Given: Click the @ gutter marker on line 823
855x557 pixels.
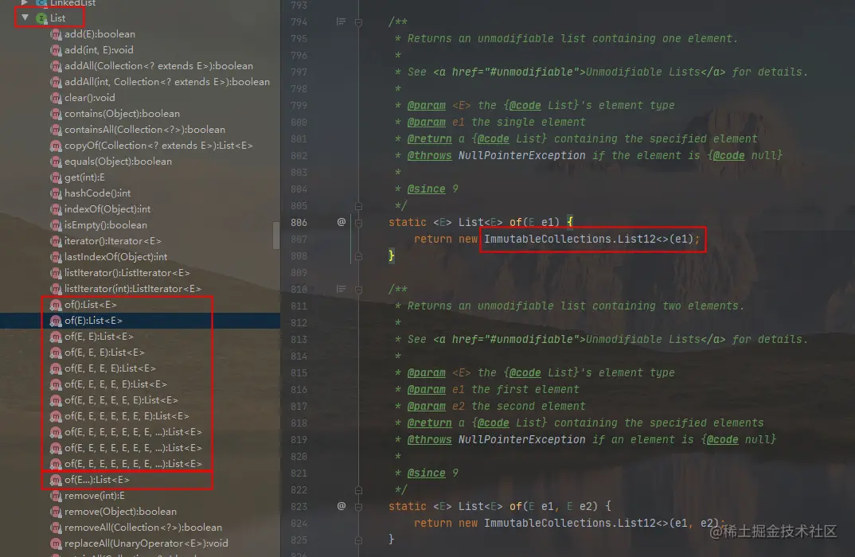Looking at the screenshot, I should (x=342, y=506).
